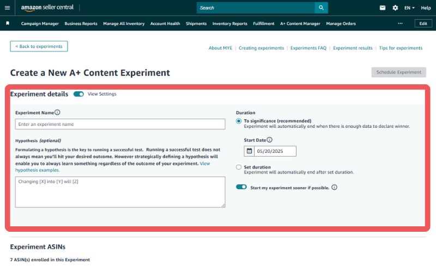Open Experiment results link

[x=353, y=48]
